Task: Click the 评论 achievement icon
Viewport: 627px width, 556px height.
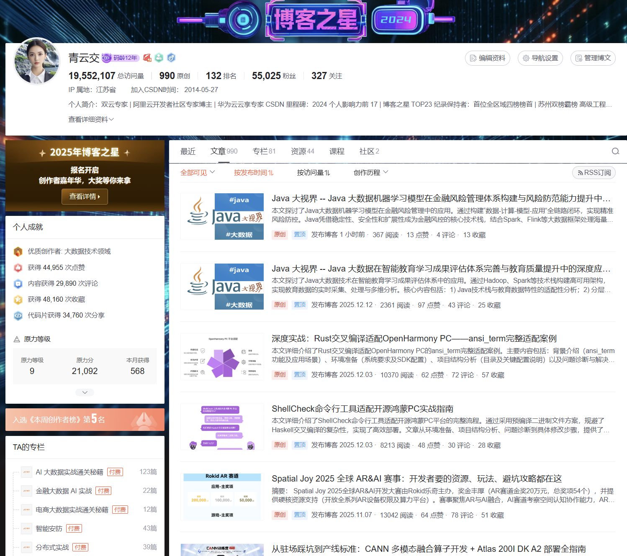Action: (18, 284)
